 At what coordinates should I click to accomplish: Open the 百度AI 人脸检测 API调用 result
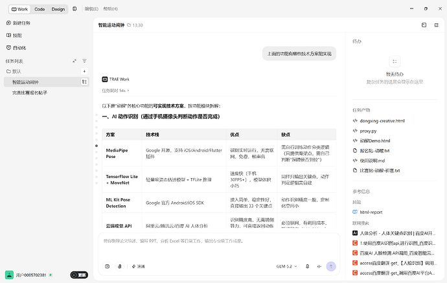[x=394, y=253]
